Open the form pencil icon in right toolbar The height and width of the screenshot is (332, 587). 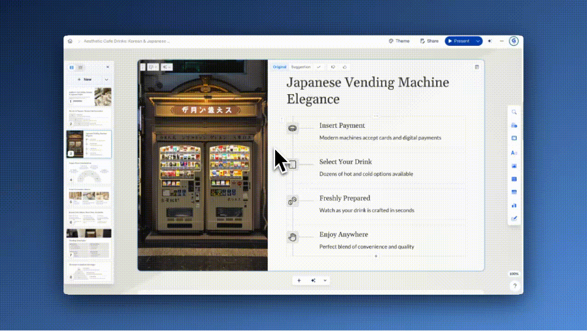coord(514,219)
